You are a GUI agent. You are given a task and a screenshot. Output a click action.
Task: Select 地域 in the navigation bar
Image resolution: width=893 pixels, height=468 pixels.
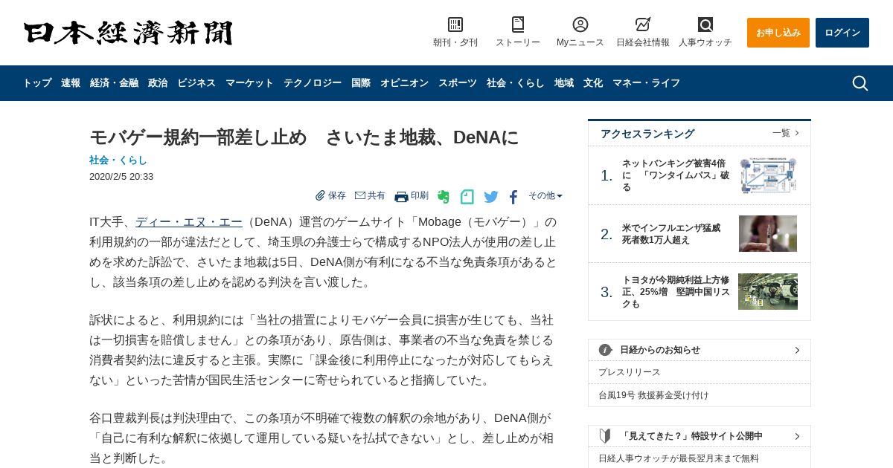pyautogui.click(x=564, y=83)
